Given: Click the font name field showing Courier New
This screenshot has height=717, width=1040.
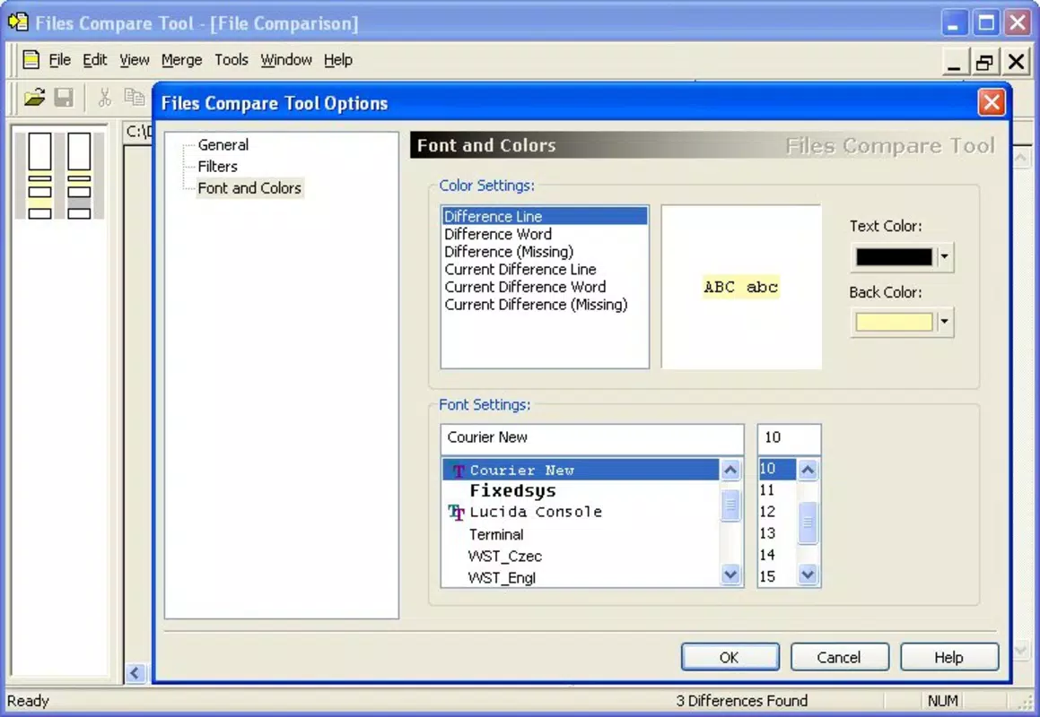Looking at the screenshot, I should coord(591,437).
